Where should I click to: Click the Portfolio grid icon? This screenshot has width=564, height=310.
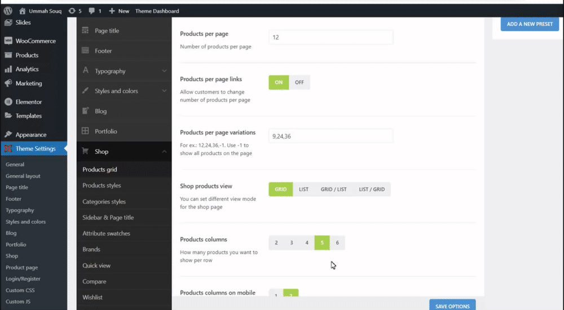pyautogui.click(x=85, y=131)
